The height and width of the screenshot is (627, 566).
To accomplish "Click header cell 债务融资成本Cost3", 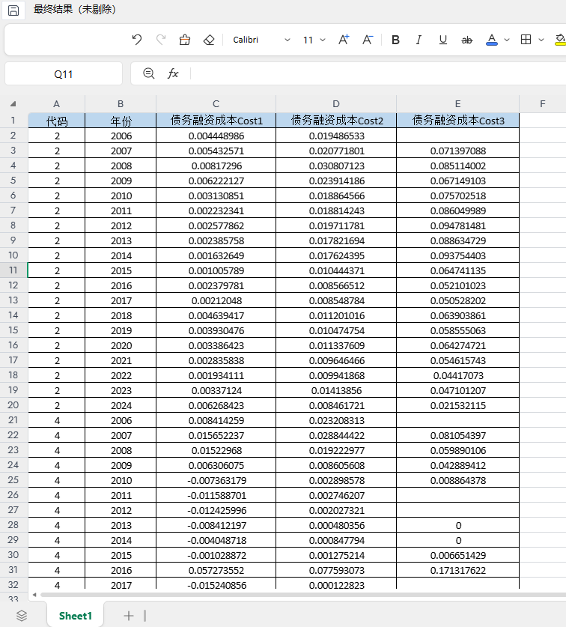I will tap(458, 121).
